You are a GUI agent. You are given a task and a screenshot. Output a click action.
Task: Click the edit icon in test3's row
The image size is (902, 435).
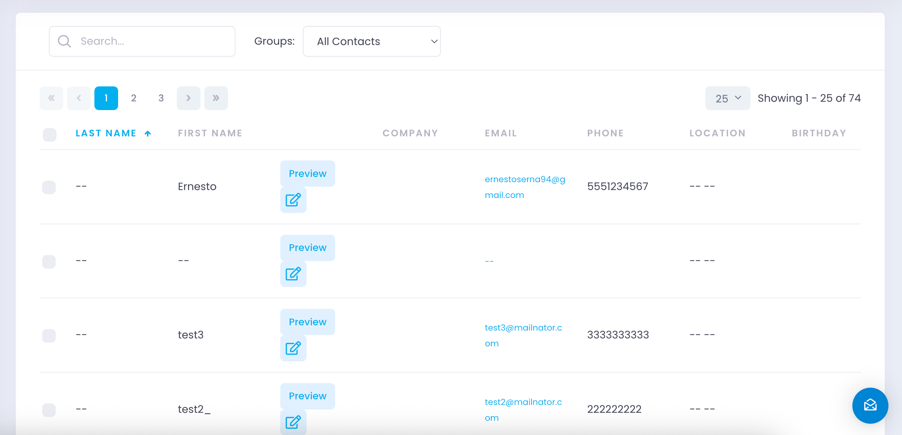click(293, 348)
